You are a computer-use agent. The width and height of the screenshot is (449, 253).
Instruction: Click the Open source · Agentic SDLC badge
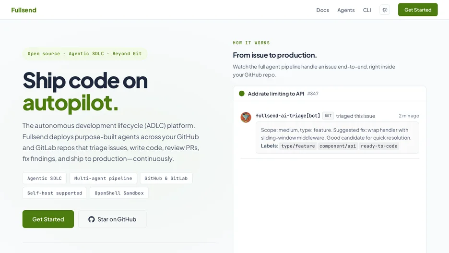[85, 54]
